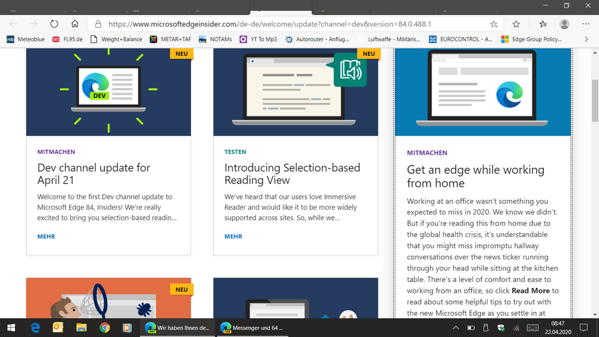Open the Windows Start menu
Screen dimensions: 599x337
pos(11,328)
